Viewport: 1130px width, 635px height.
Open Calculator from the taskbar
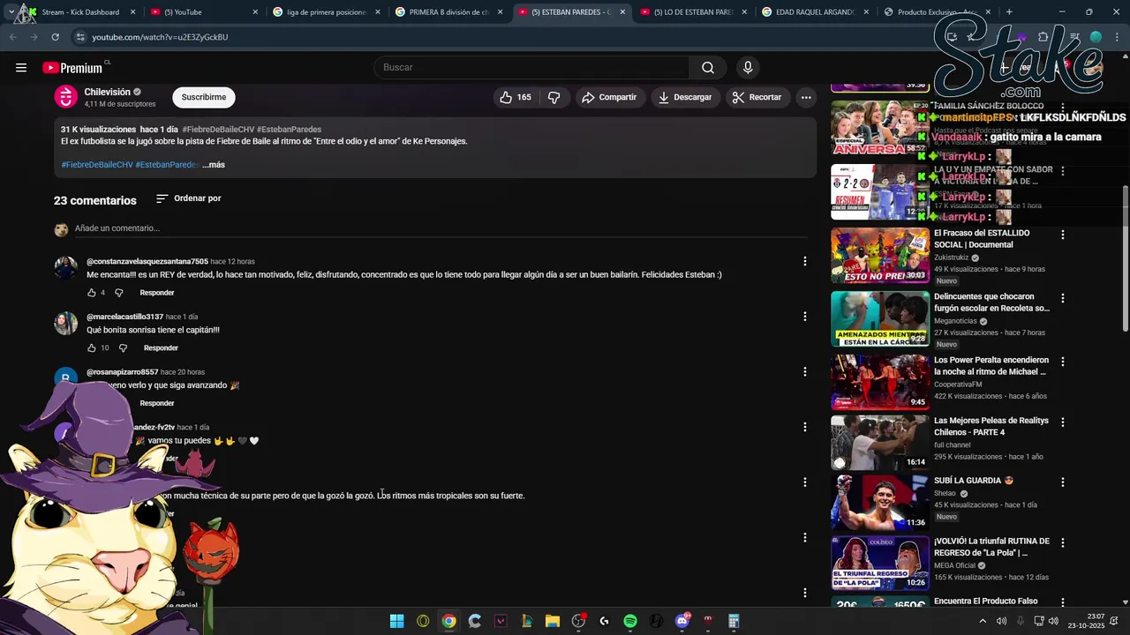(x=734, y=621)
